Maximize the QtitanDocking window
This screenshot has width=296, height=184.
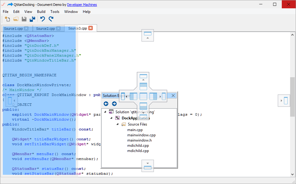(275, 4)
